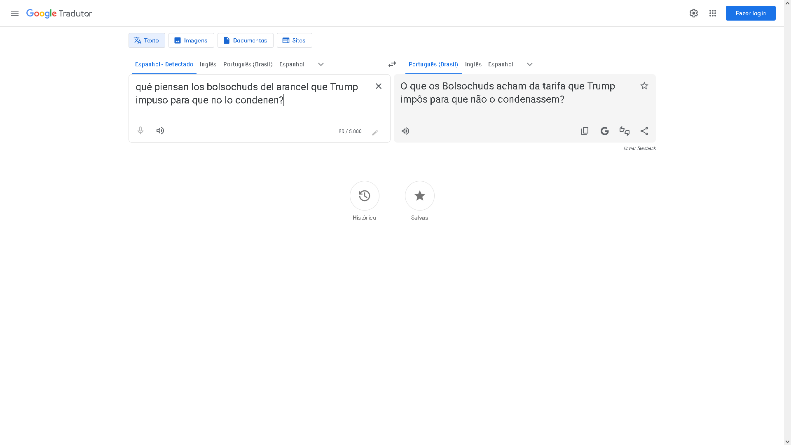Copy the translation to clipboard

click(585, 131)
